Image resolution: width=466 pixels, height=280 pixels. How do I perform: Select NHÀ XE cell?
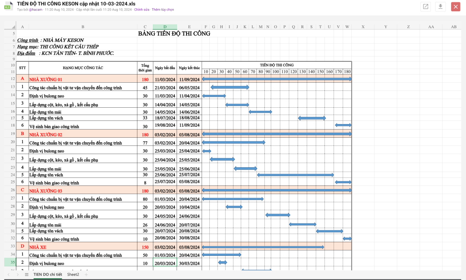(x=83, y=247)
